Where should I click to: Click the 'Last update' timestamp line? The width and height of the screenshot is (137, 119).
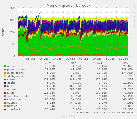pyautogui.click(x=103, y=113)
